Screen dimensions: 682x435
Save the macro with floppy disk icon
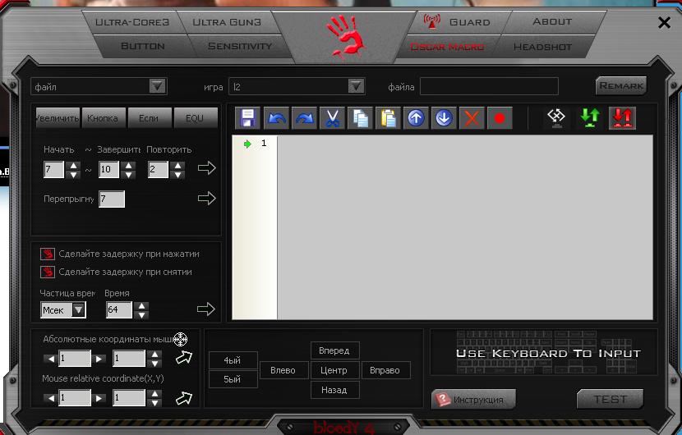click(x=247, y=118)
